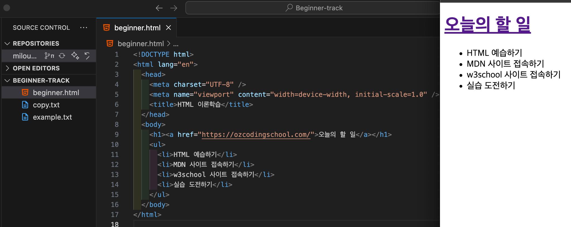Open example.txt from the explorer
Viewport: 571px width, 227px height.
coord(52,117)
